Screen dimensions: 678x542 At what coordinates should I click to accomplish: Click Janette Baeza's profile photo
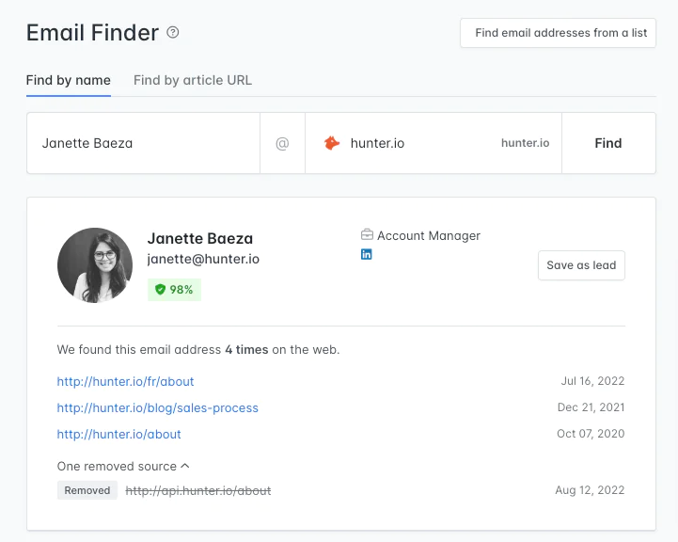95,265
